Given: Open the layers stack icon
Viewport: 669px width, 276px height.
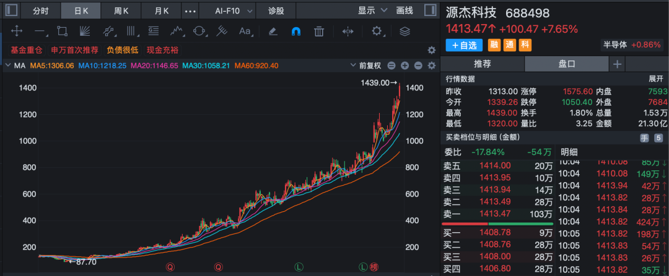Looking at the screenshot, I should pyautogui.click(x=404, y=31).
